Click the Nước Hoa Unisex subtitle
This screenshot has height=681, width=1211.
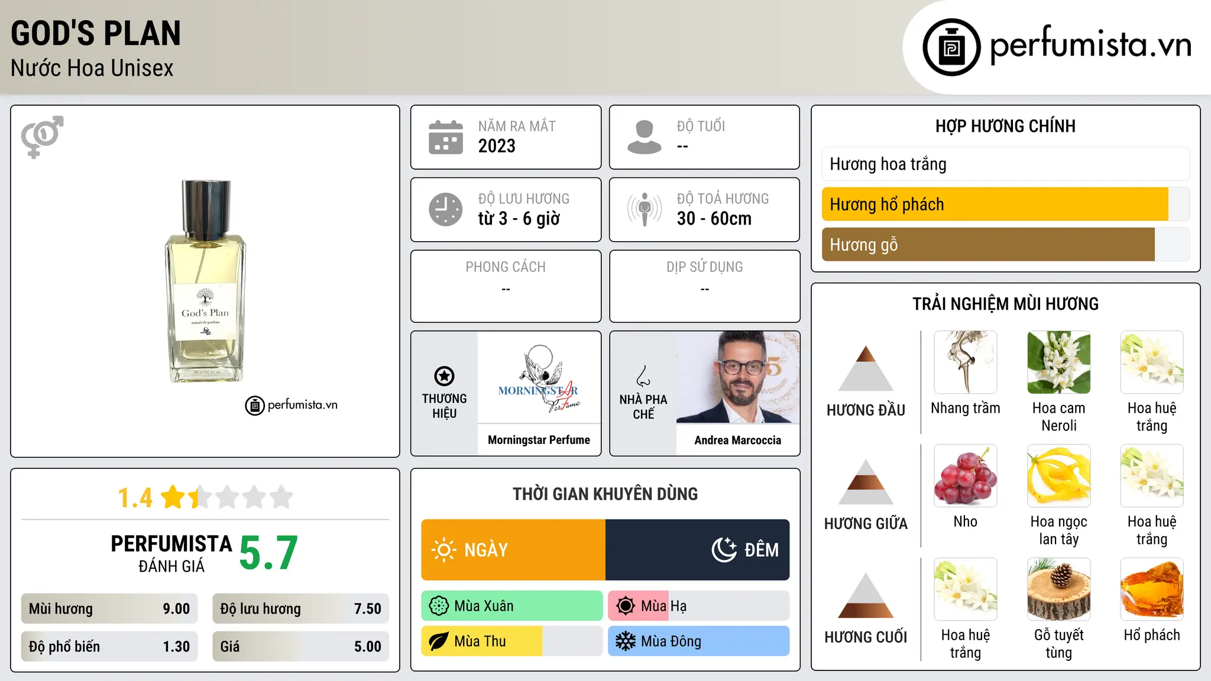pyautogui.click(x=92, y=69)
